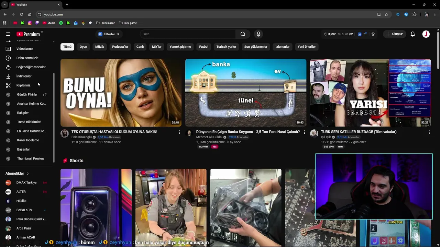Open the account avatar J menu
This screenshot has width=440, height=247.
pos(426,34)
